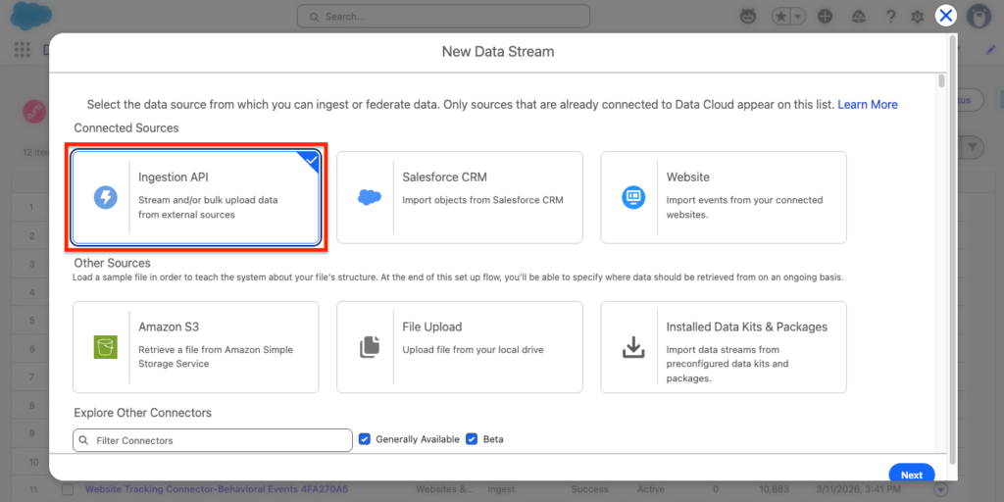The width and height of the screenshot is (1004, 502).
Task: Click the Ingestion API lightning bolt icon
Action: pos(105,197)
